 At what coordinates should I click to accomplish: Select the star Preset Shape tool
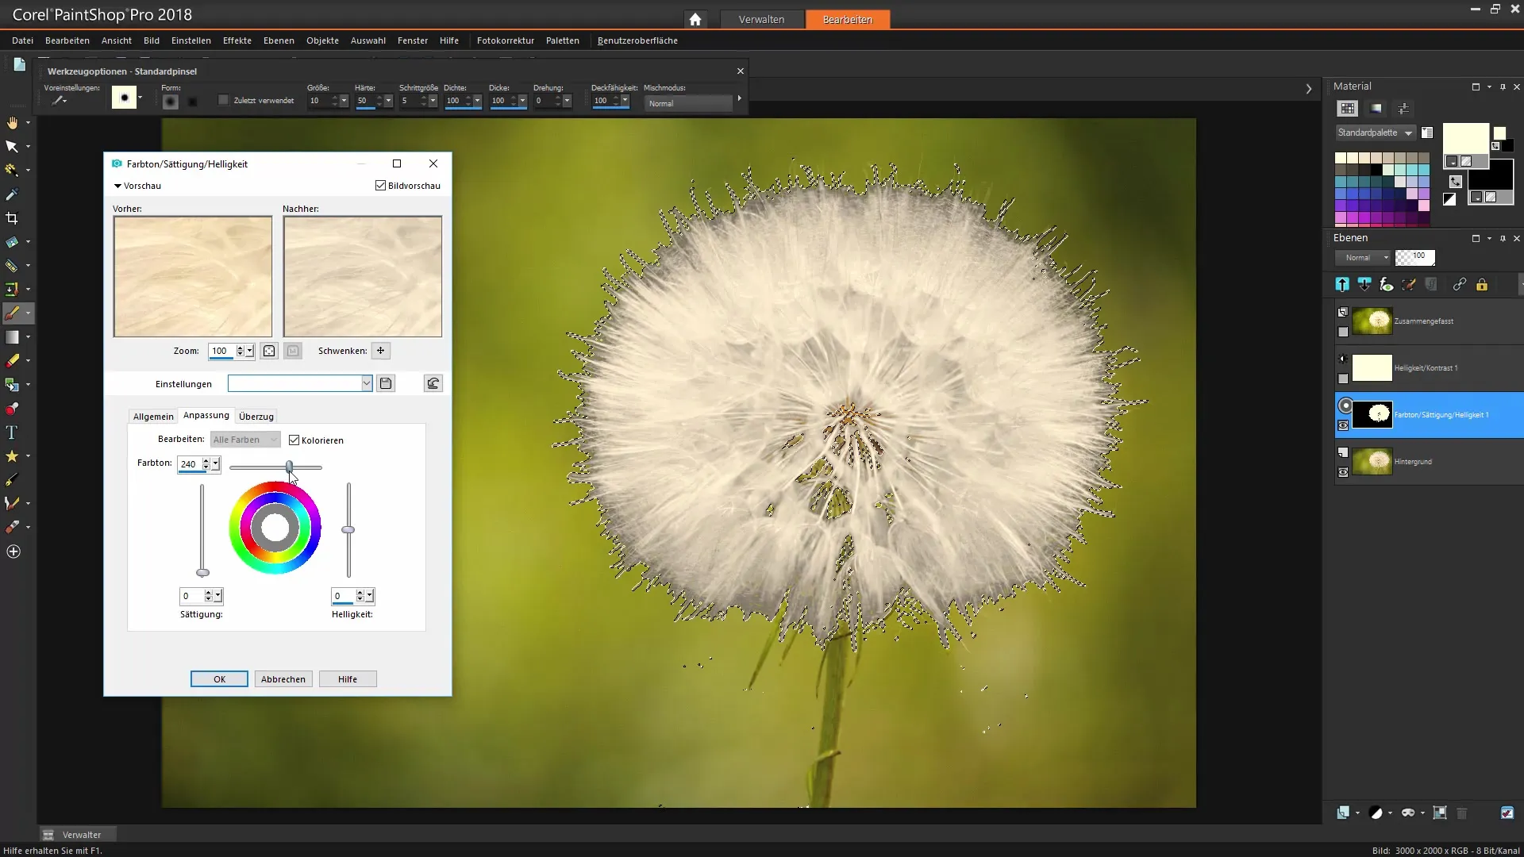12,456
